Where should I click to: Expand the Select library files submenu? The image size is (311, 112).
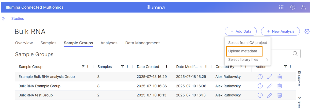267,60
